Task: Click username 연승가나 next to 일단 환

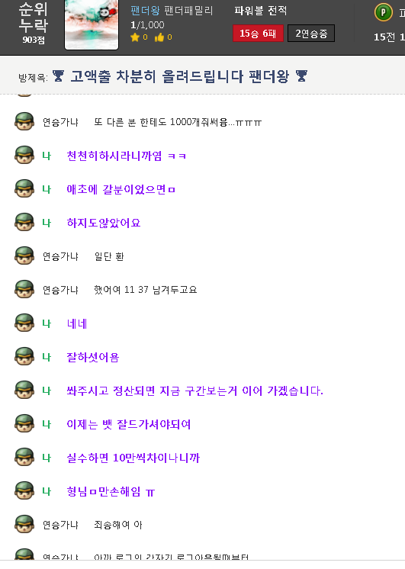Action: pos(60,256)
